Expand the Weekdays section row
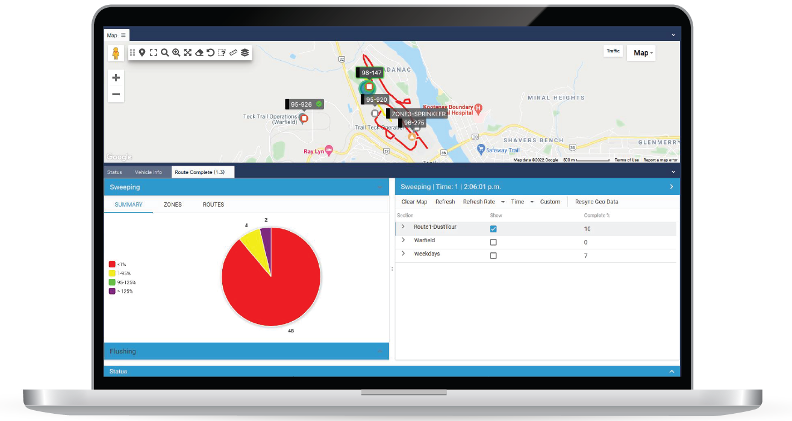 click(403, 254)
